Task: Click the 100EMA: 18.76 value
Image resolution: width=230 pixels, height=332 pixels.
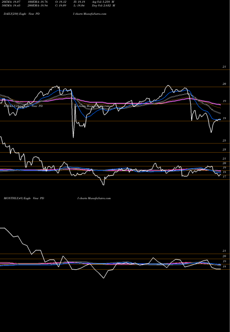Action: click(39, 2)
